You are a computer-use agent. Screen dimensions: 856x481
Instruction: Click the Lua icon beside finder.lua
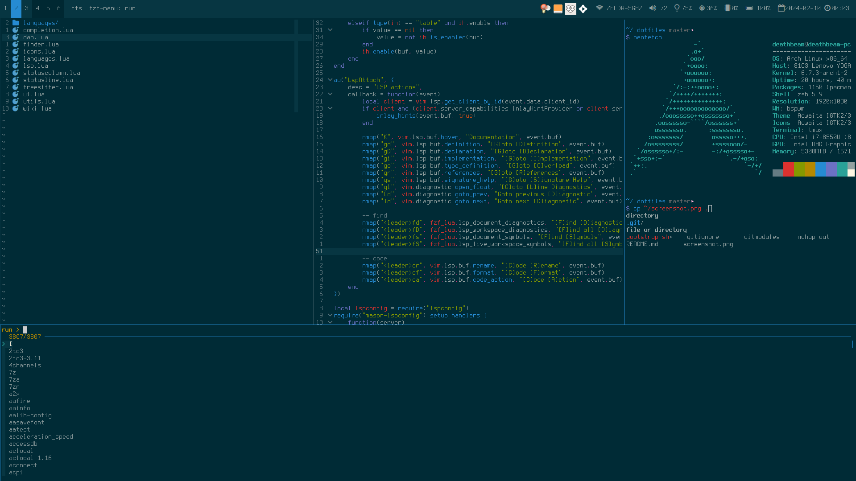click(x=16, y=44)
